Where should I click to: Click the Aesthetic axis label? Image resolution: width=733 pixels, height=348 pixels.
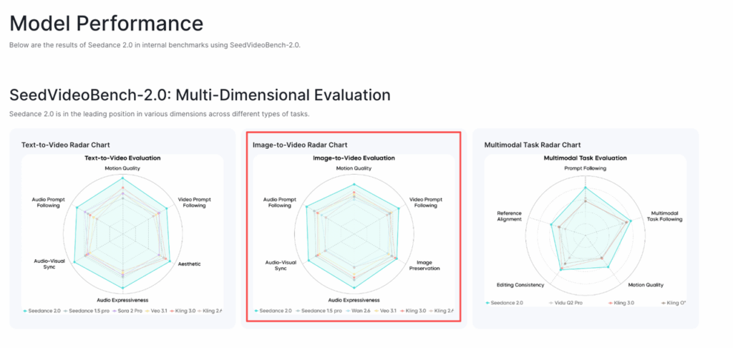190,264
